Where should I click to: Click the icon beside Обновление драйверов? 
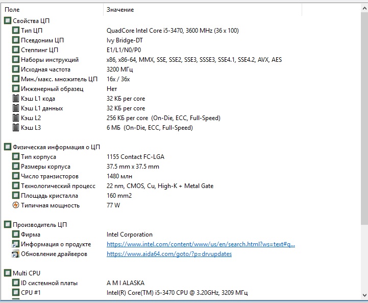[x=16, y=254]
